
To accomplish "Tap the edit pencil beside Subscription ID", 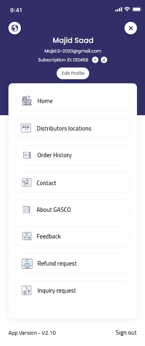I will coord(104,60).
